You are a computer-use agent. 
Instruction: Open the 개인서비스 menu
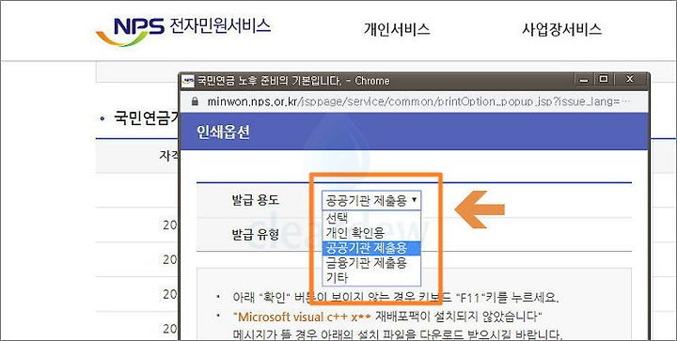(x=397, y=29)
